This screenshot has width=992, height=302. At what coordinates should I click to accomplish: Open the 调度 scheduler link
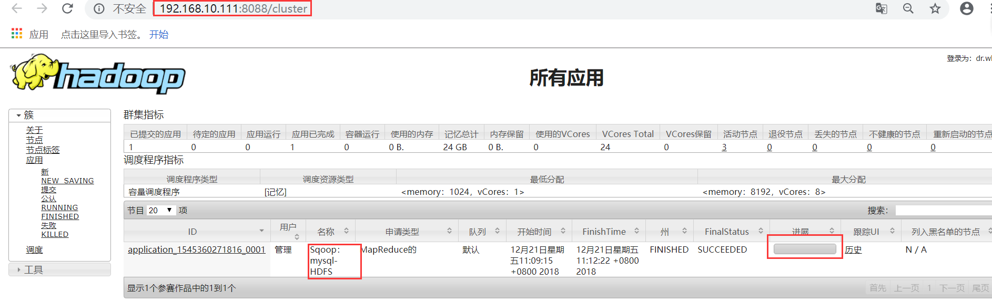click(x=34, y=250)
